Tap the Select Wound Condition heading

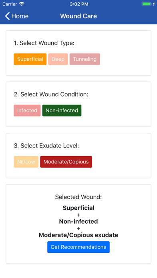pyautogui.click(x=51, y=94)
